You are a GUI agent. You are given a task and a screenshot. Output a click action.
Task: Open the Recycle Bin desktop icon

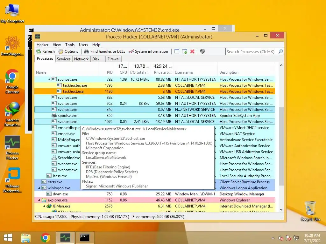click(x=310, y=211)
